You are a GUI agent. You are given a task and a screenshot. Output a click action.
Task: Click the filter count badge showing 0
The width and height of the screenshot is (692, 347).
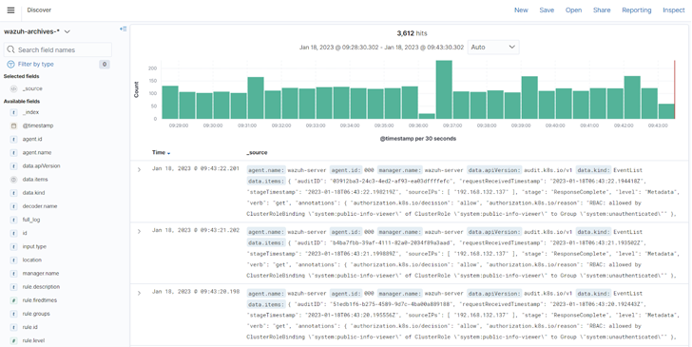pyautogui.click(x=105, y=65)
